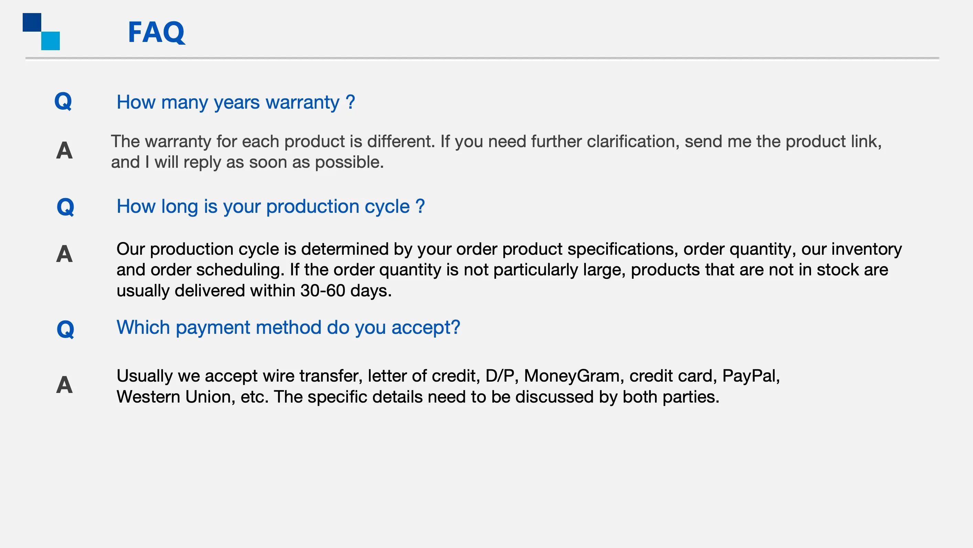Click the Q icon beside the warranty question

click(x=63, y=101)
